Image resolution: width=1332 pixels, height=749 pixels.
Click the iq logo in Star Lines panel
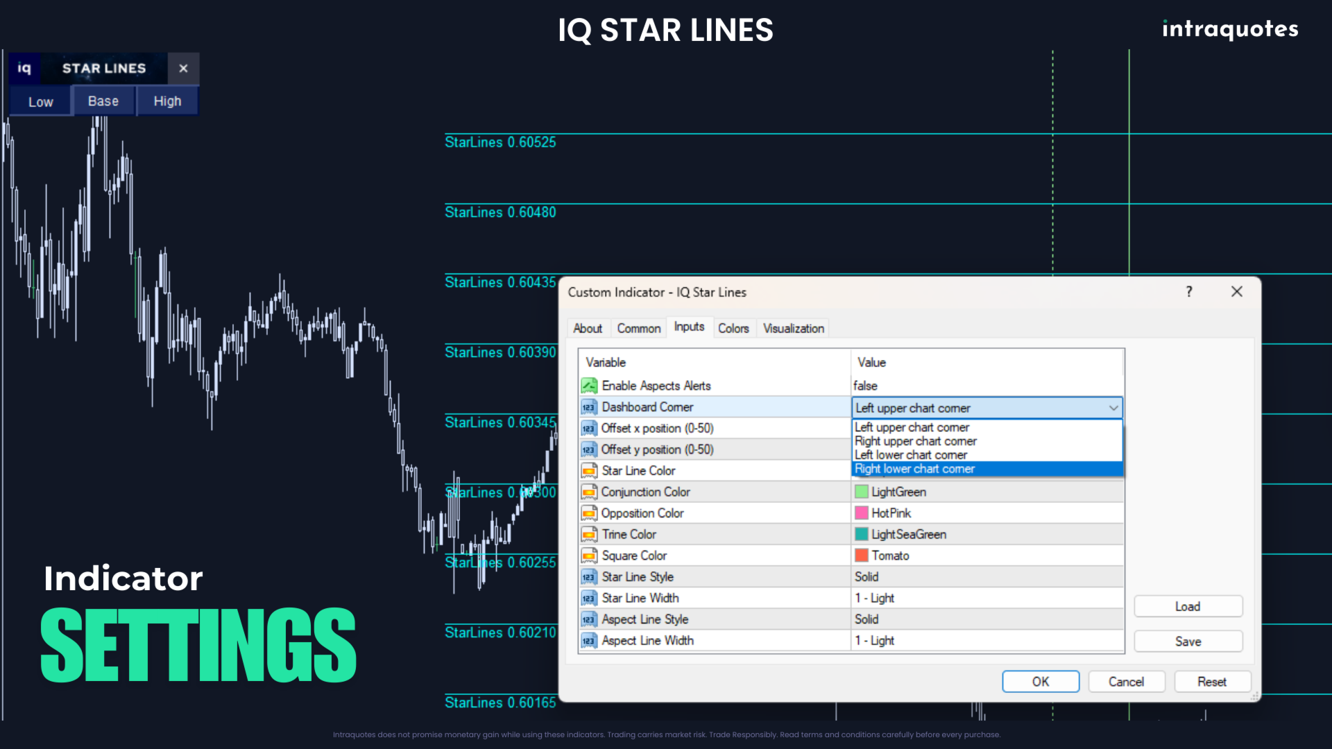[x=24, y=68]
